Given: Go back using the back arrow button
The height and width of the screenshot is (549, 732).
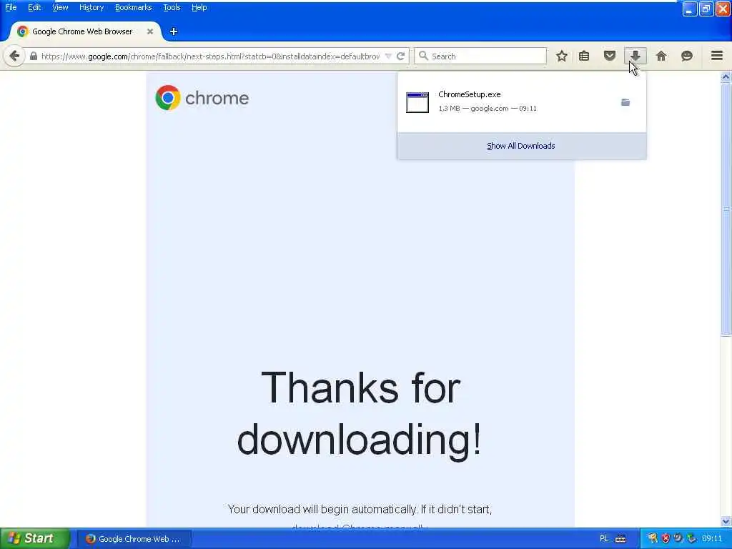Looking at the screenshot, I should point(14,56).
